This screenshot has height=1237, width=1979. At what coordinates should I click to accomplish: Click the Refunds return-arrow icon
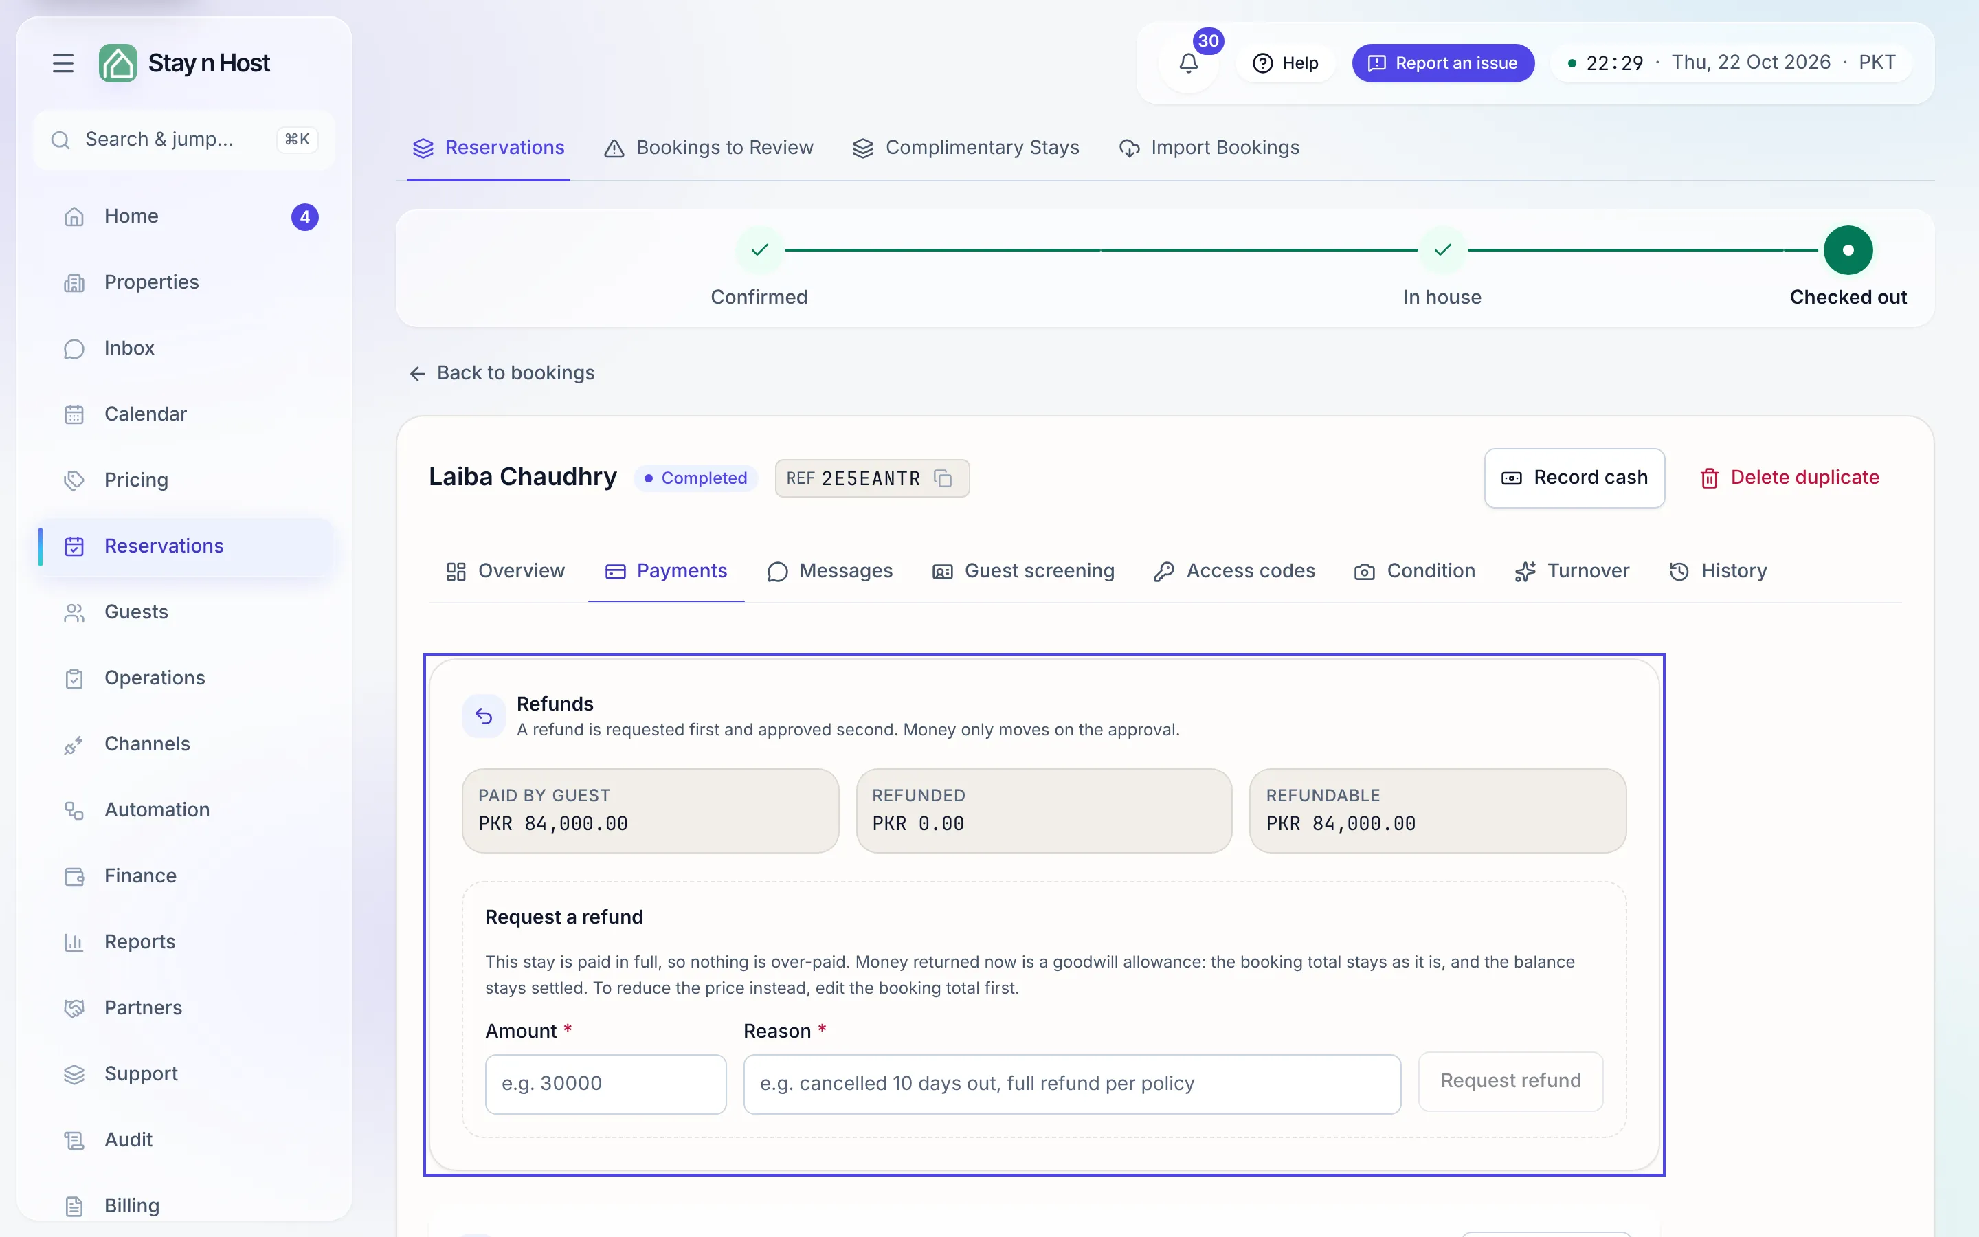pos(483,717)
